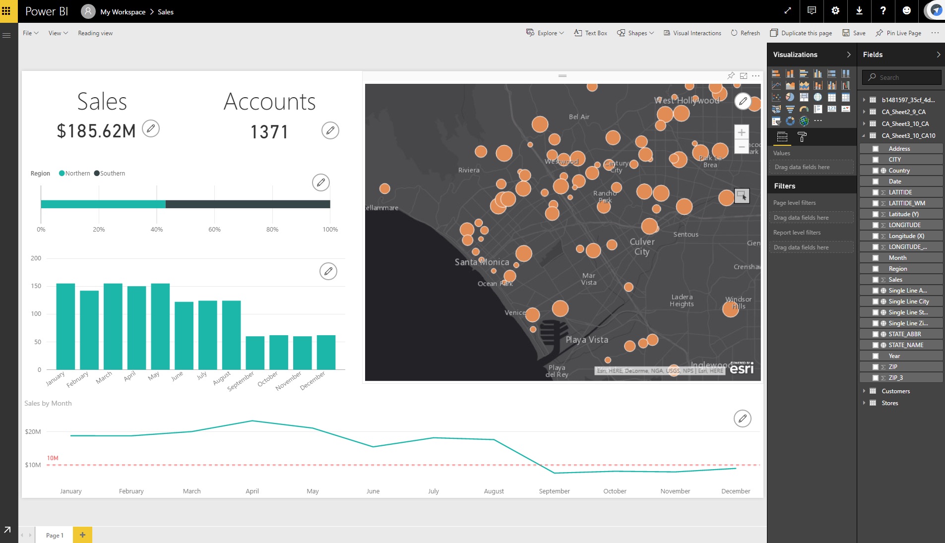Choose the ArcGIS map visualization

pyautogui.click(x=804, y=121)
